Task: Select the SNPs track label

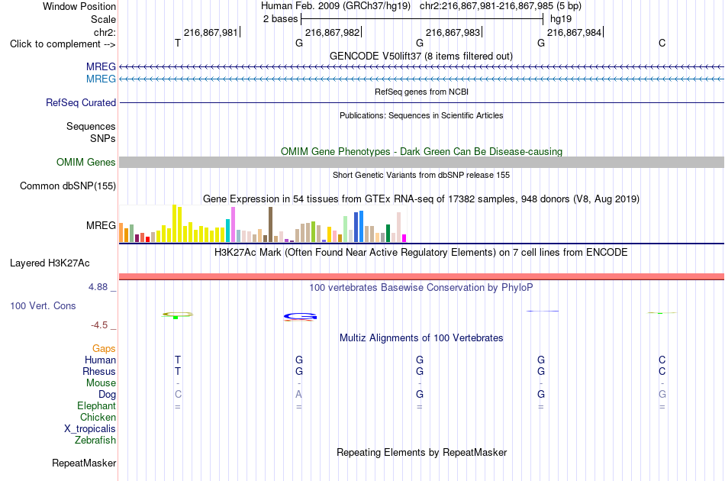Action: [x=103, y=138]
